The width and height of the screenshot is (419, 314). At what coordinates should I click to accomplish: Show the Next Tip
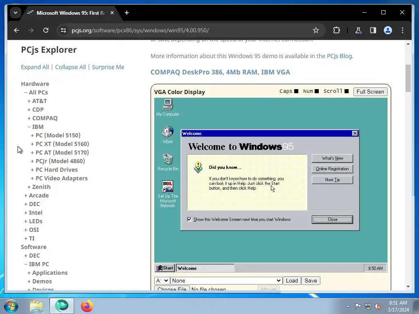pos(332,180)
